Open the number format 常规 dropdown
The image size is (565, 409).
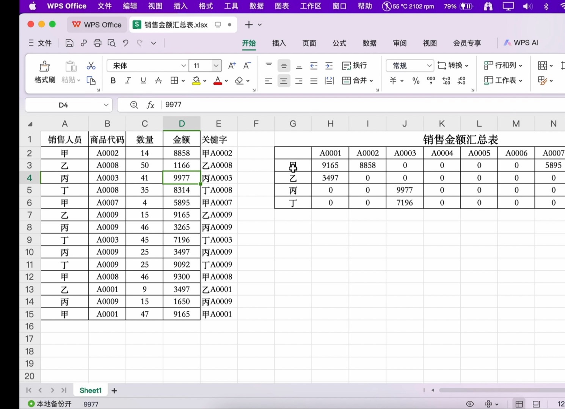click(429, 66)
